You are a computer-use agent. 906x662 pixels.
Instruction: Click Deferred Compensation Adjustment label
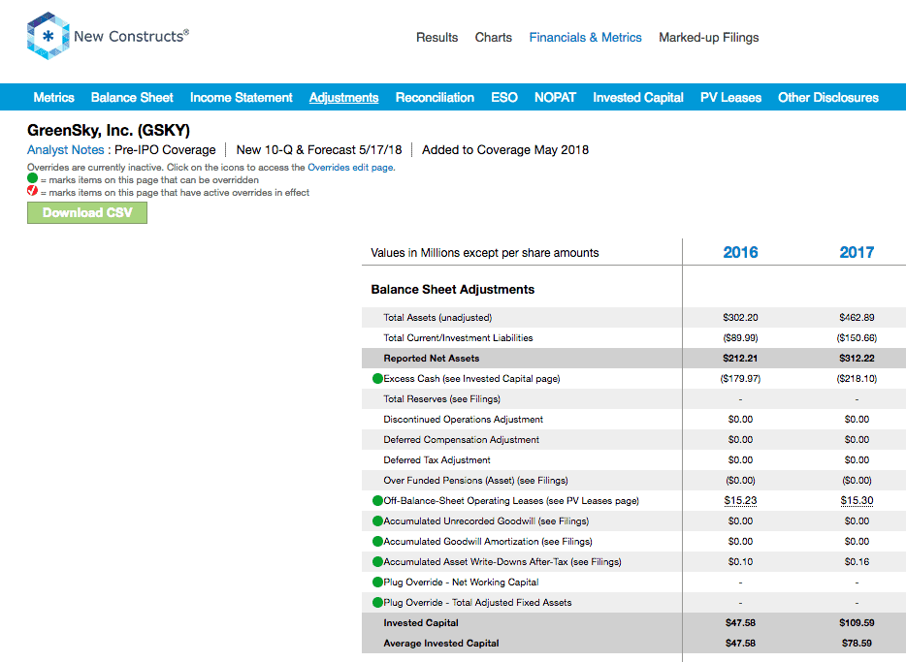point(461,440)
